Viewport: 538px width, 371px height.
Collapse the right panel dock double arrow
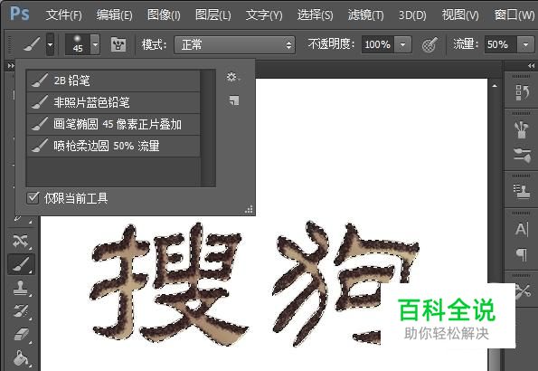[x=531, y=65]
